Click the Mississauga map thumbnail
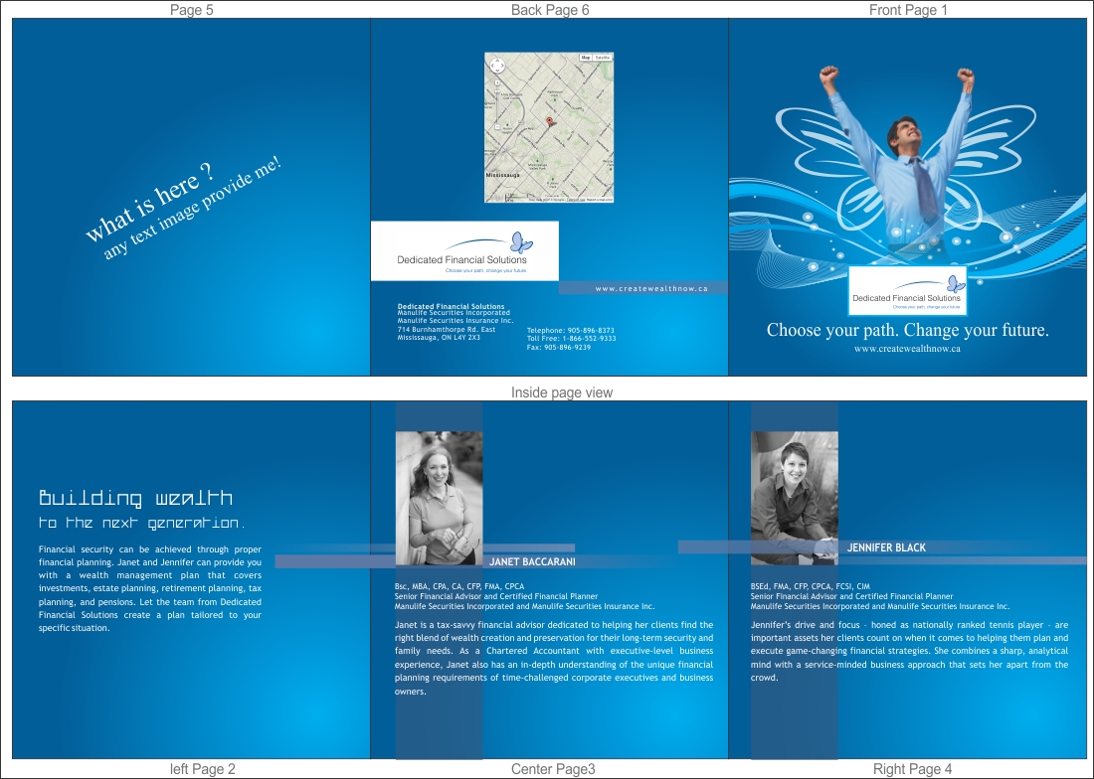This screenshot has height=779, width=1094. [x=549, y=127]
